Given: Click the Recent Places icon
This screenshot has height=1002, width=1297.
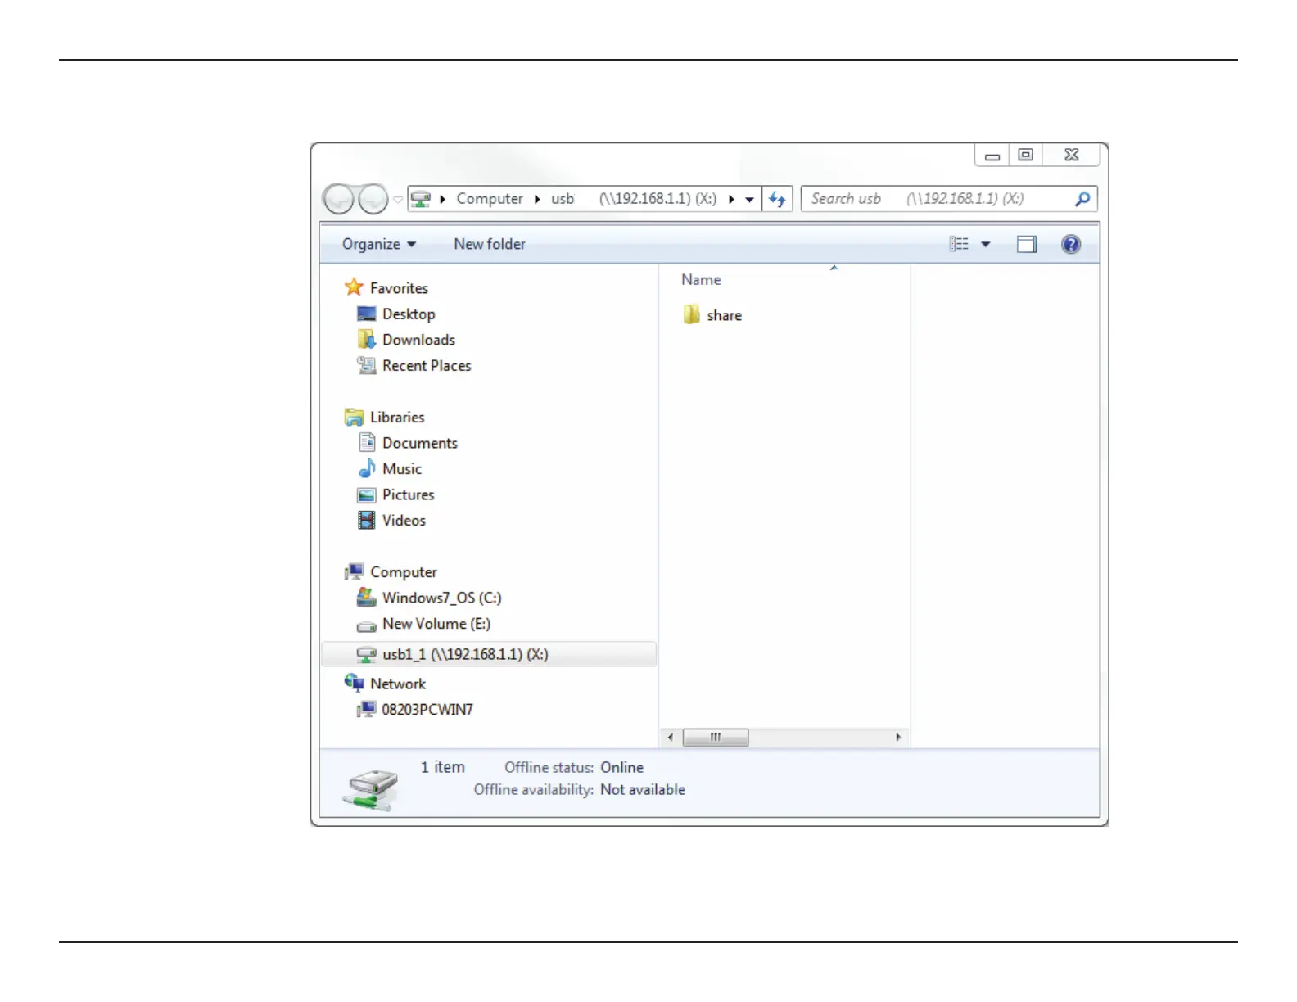Looking at the screenshot, I should click(x=367, y=365).
